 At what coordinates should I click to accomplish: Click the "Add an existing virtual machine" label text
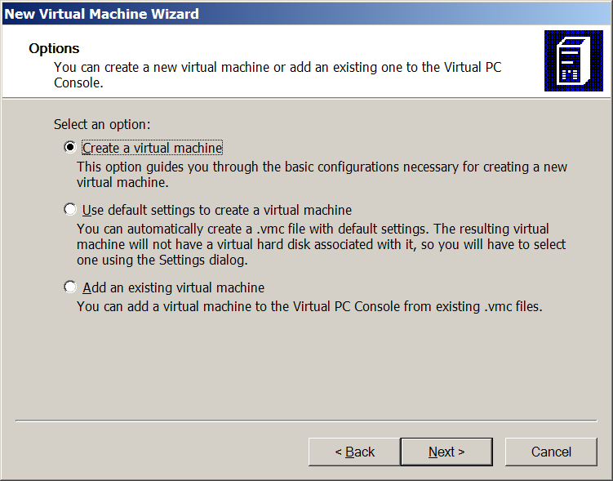point(174,287)
